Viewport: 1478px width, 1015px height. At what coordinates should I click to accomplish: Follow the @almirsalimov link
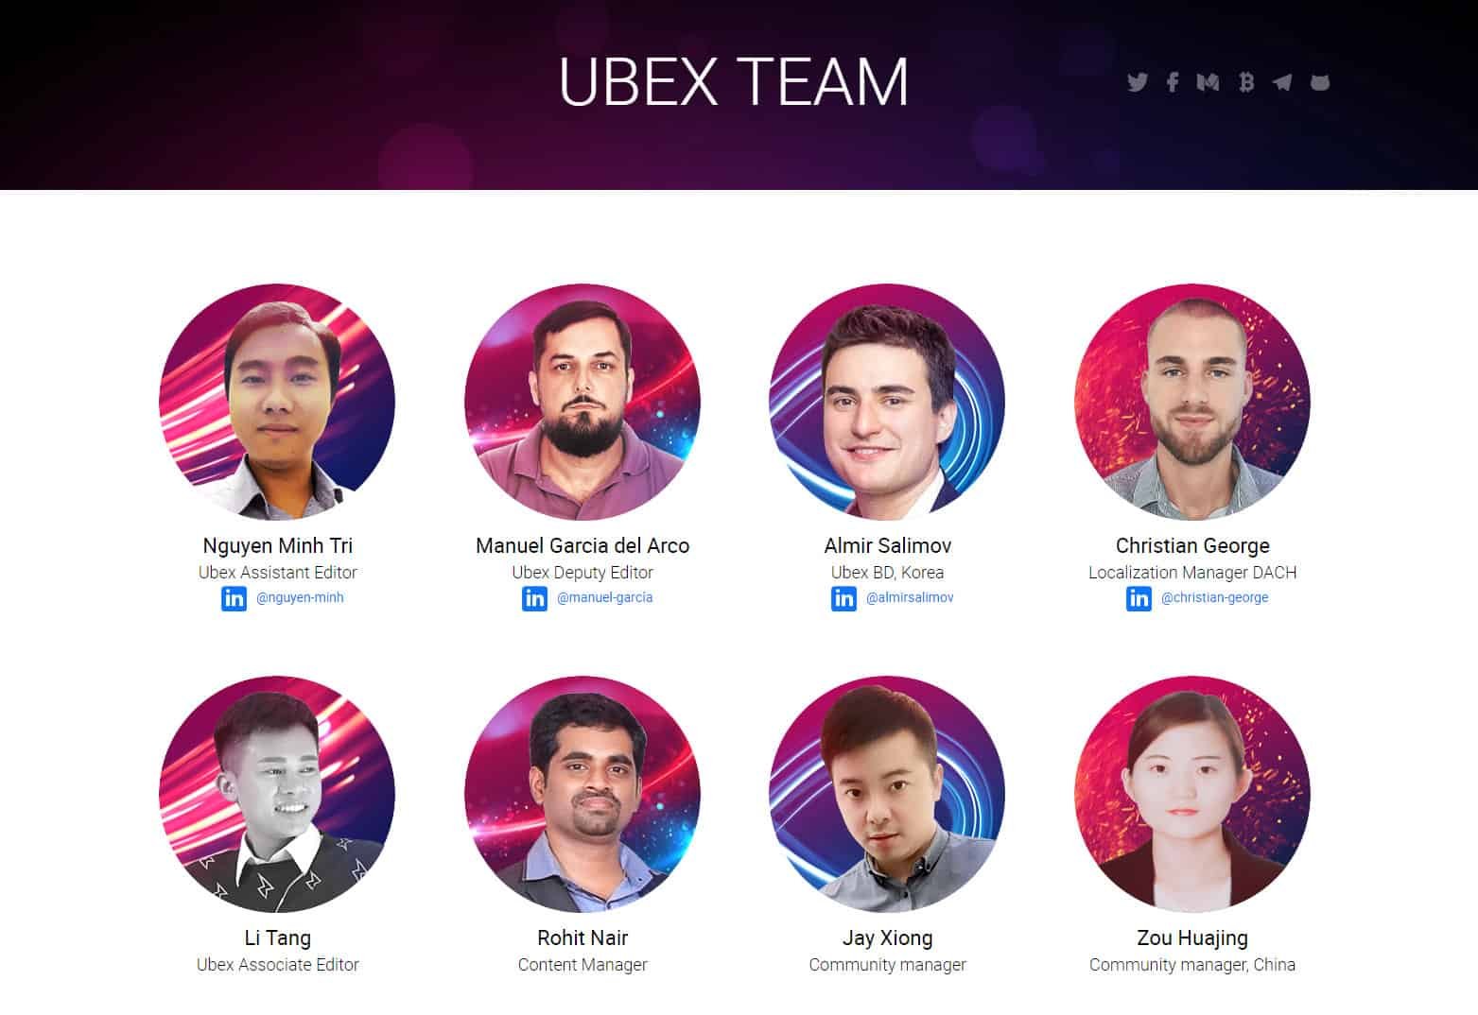[x=910, y=597]
